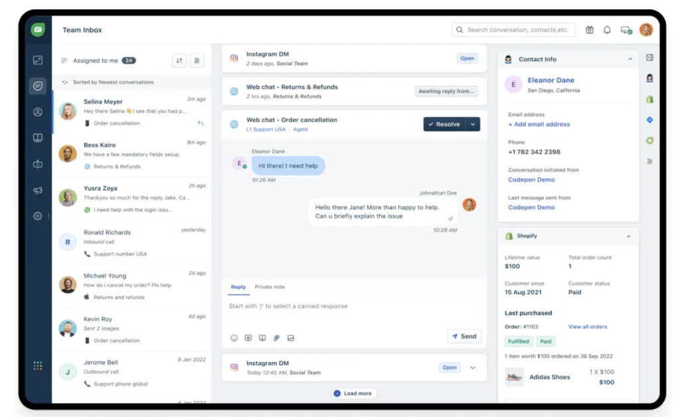Viewport: 680px width, 417px height.
Task: Open the Instagram DM from 2 days ago
Action: tap(354, 58)
